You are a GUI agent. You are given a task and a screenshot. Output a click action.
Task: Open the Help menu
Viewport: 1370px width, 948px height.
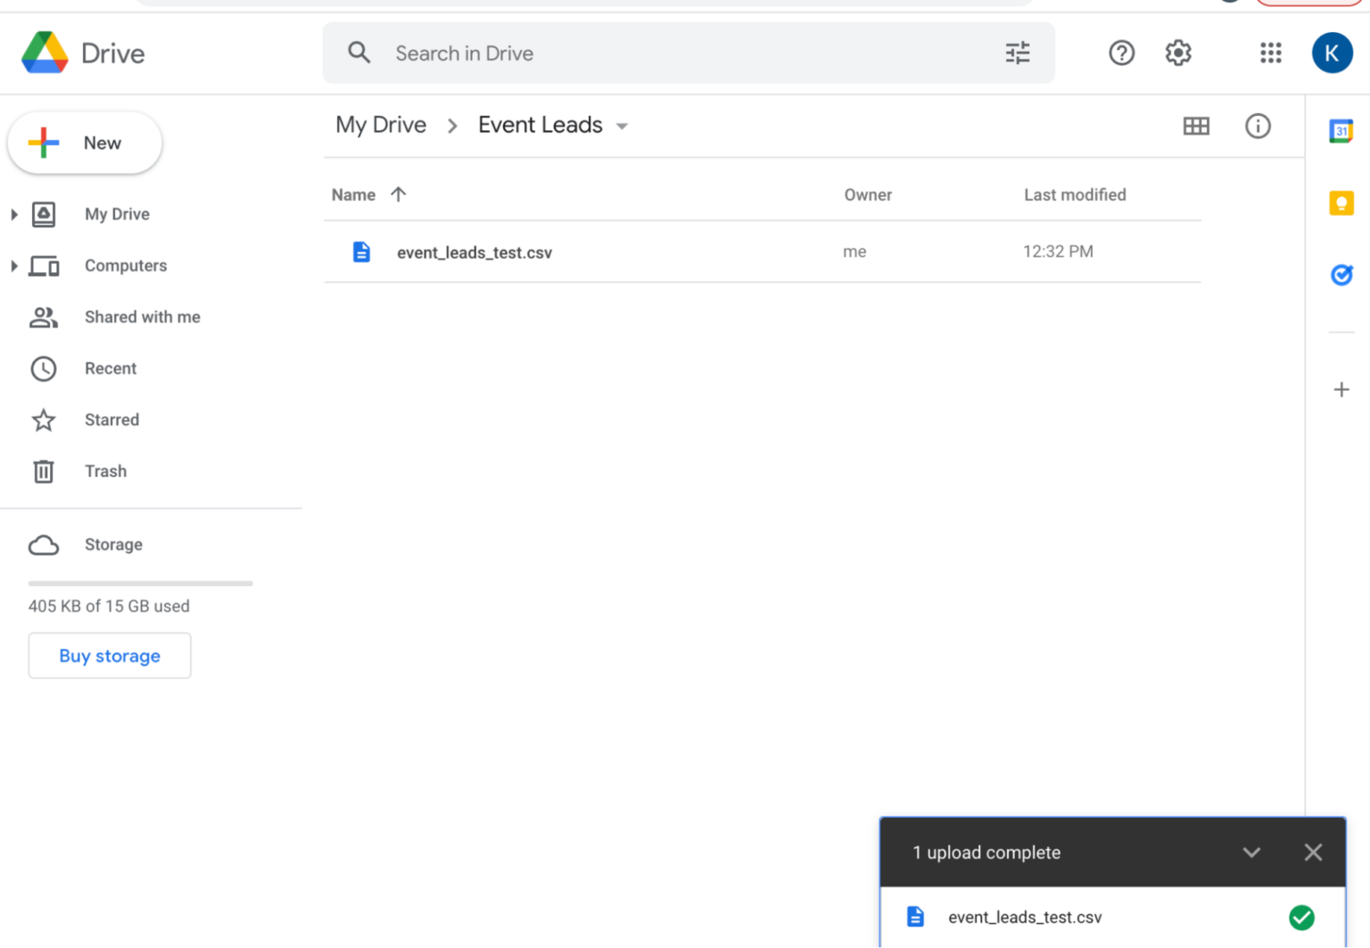tap(1121, 53)
